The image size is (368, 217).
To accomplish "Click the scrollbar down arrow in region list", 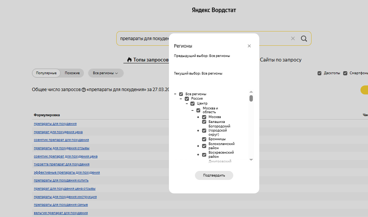I will pos(251,160).
